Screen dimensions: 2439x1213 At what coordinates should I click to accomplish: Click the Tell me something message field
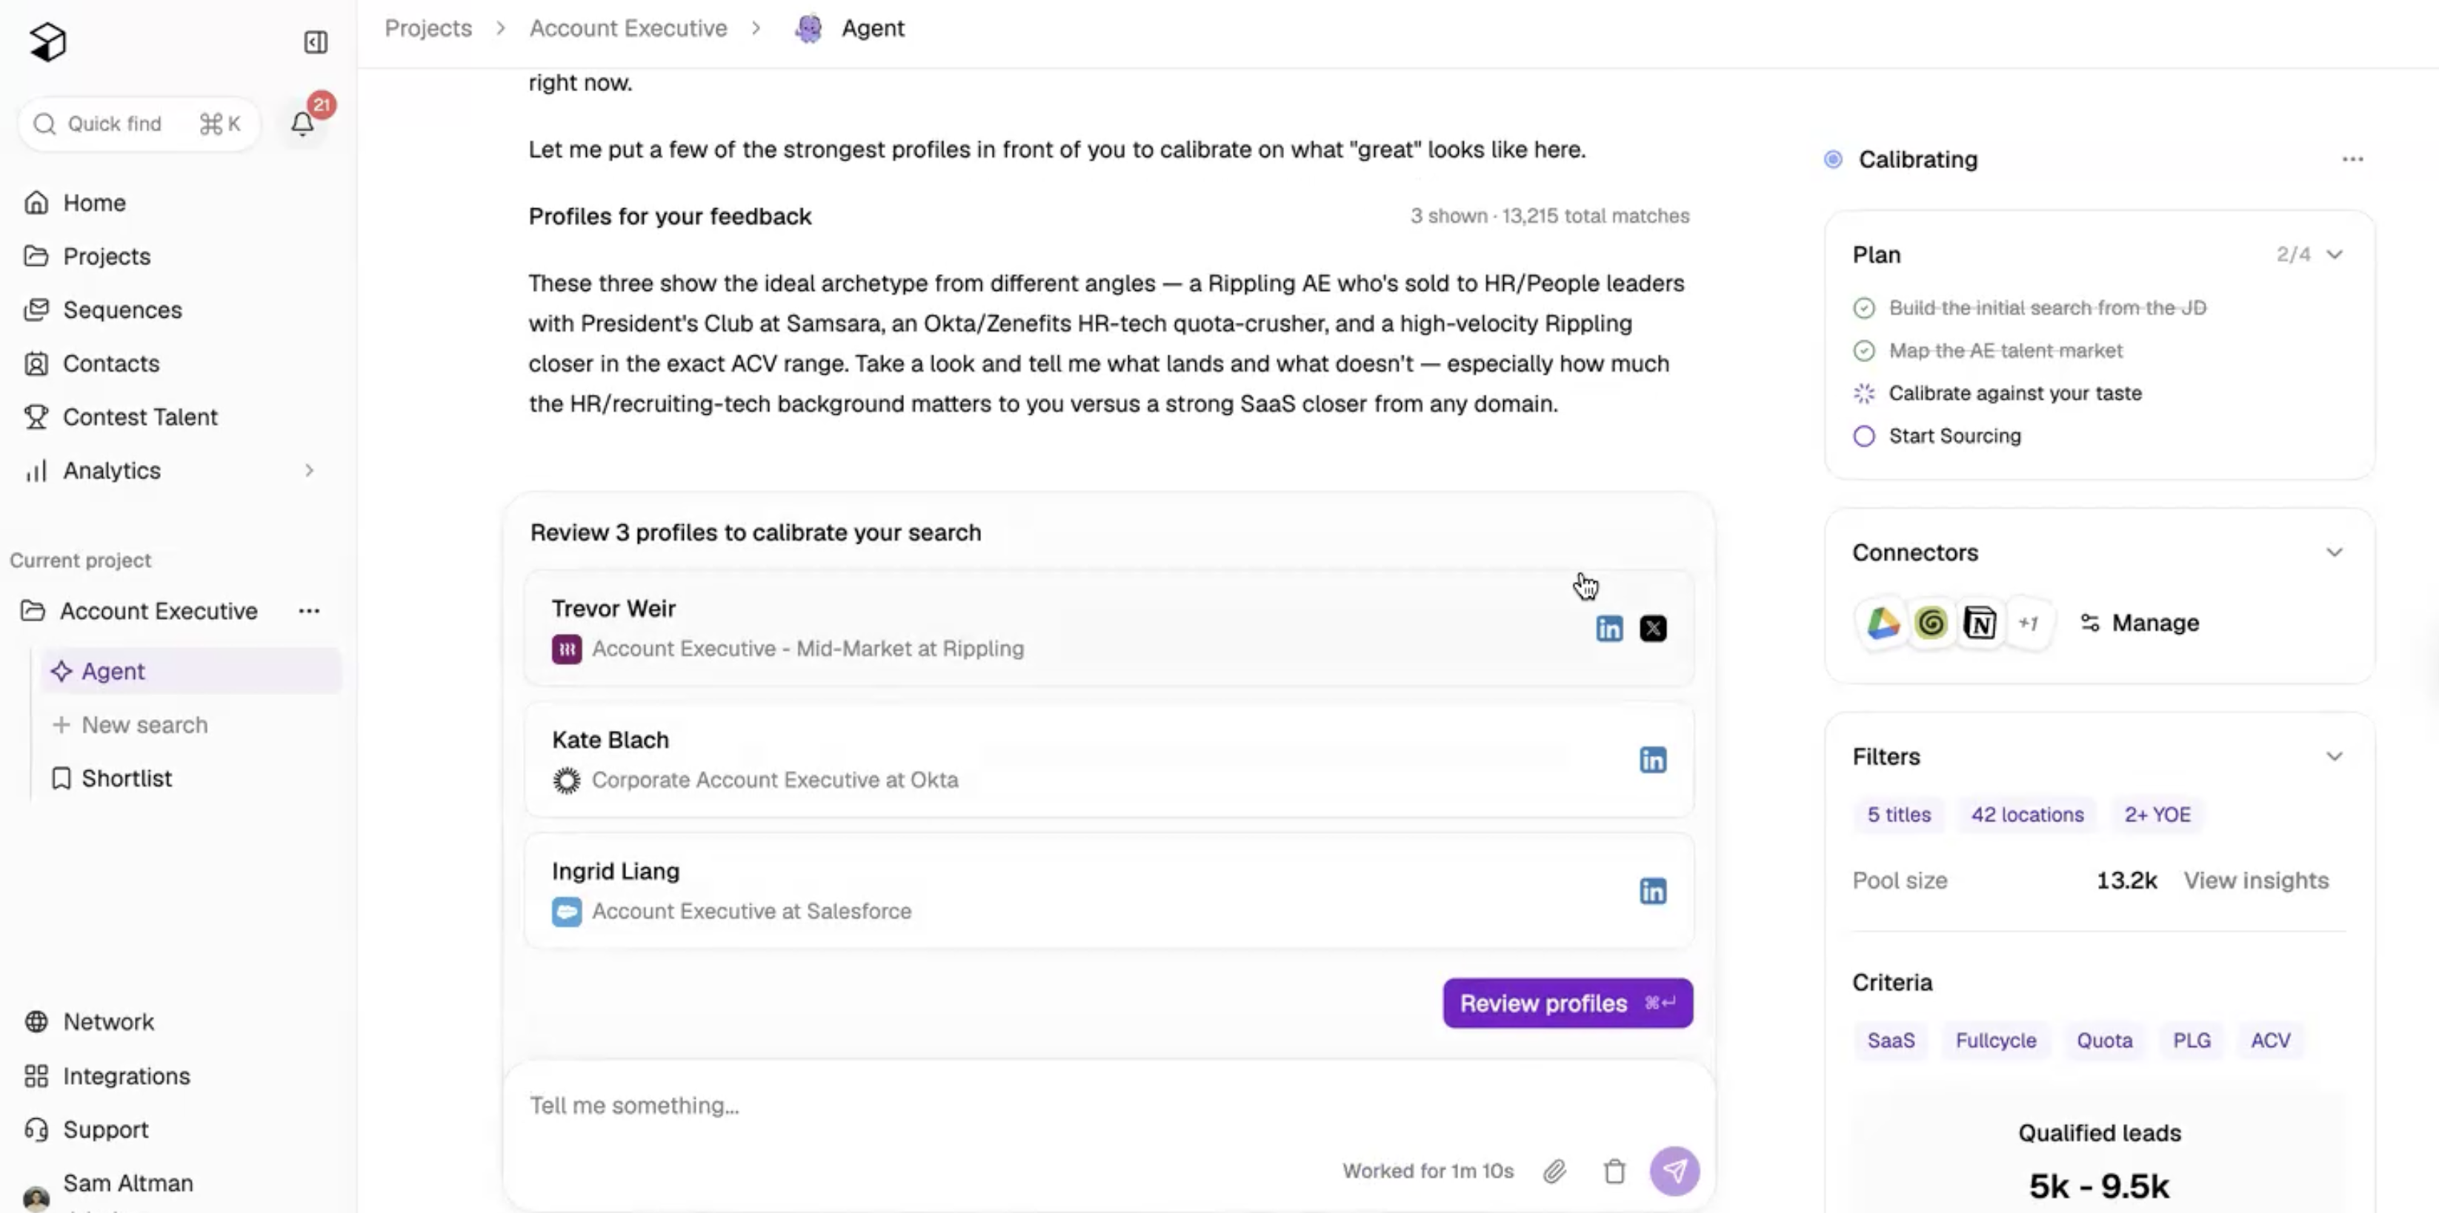pyautogui.click(x=1108, y=1105)
